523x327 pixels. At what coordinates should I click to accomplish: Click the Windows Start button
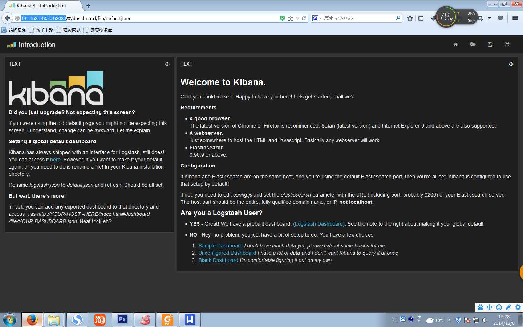pos(10,320)
